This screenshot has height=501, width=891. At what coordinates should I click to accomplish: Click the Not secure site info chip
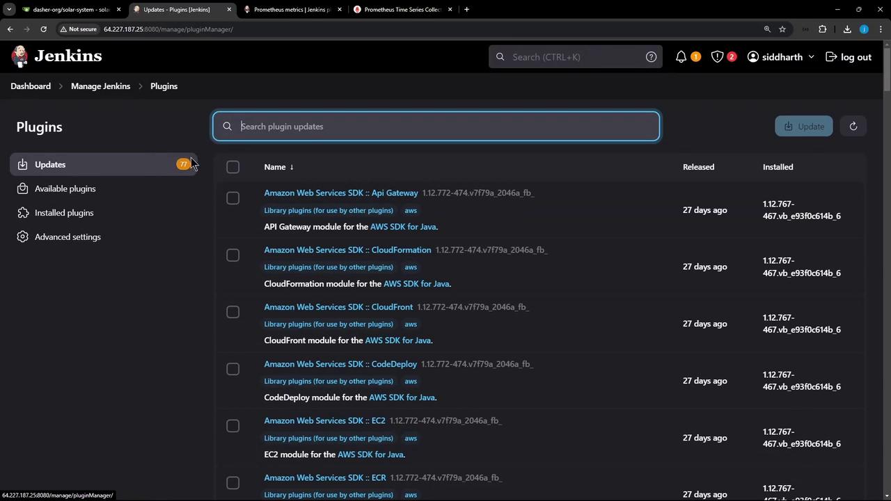coord(79,29)
